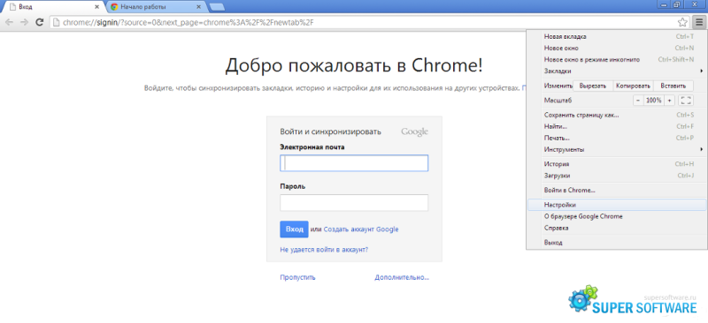The height and width of the screenshot is (323, 708).
Task: Click the 100% zoom value
Action: click(654, 101)
